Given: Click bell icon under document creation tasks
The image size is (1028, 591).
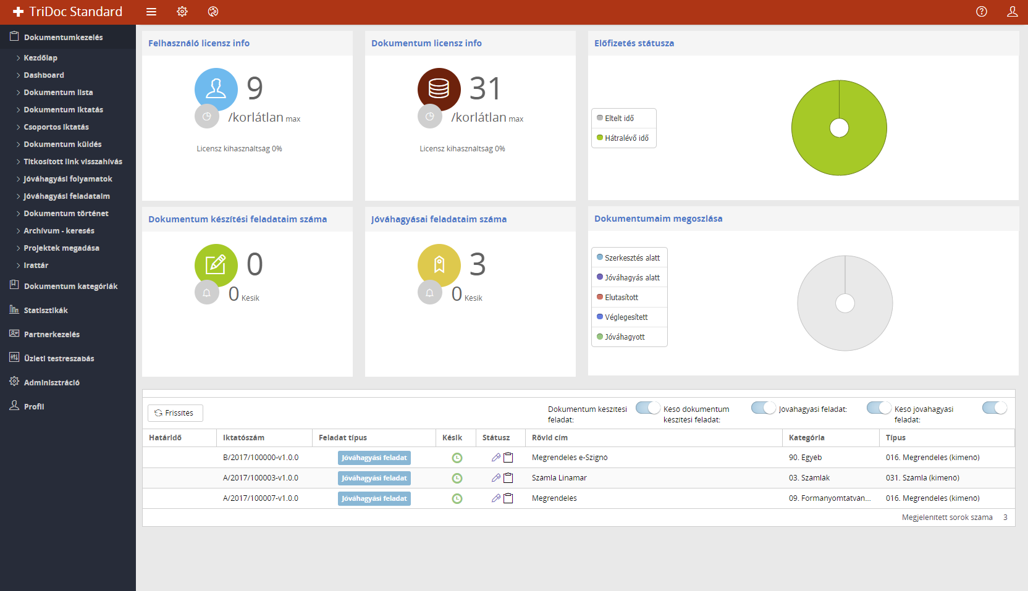Looking at the screenshot, I should click(x=207, y=292).
